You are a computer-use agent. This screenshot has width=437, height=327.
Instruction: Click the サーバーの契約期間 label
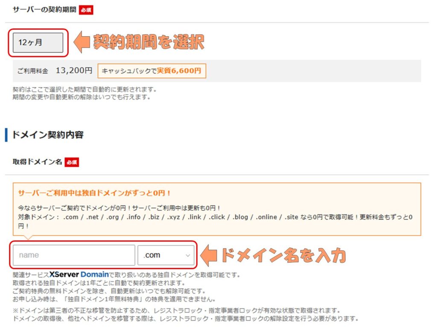[x=44, y=9]
